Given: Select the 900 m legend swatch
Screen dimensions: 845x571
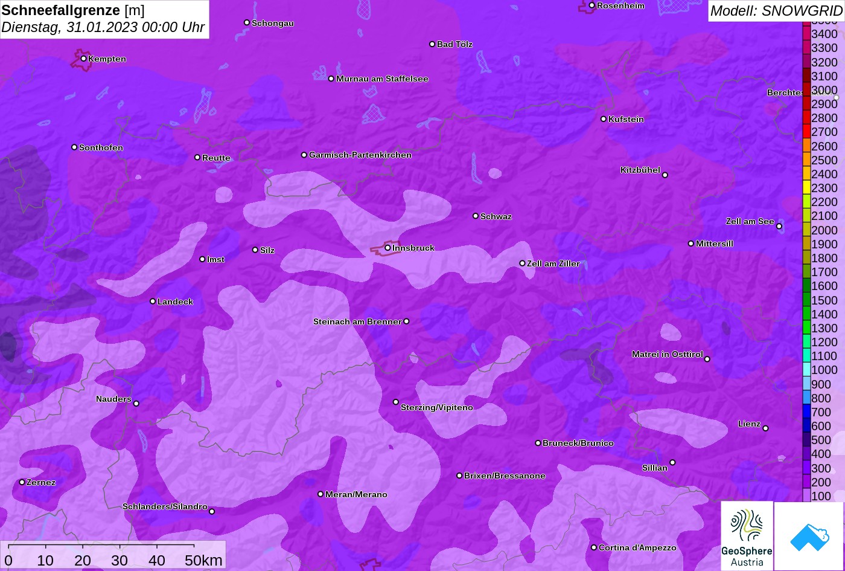Looking at the screenshot, I should (x=806, y=384).
